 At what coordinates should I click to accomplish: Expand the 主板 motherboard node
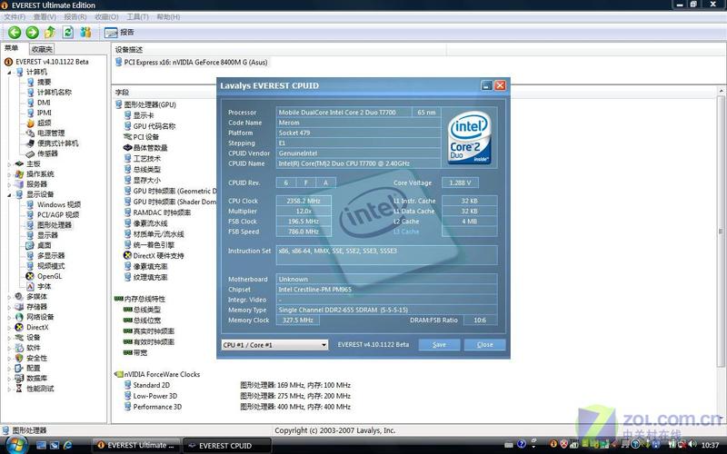(9, 164)
